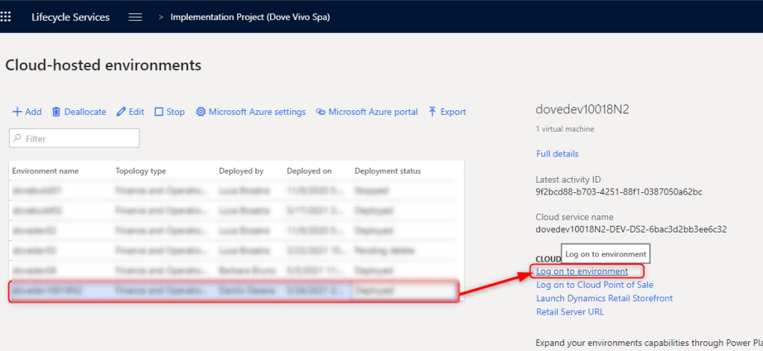Click the Edit pencil icon
Viewport: 763px width, 351px height.
point(122,112)
